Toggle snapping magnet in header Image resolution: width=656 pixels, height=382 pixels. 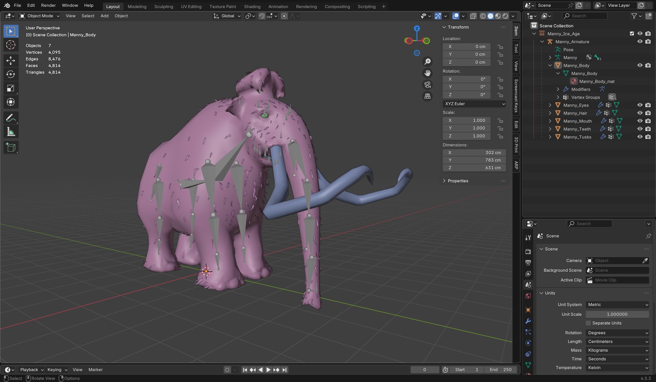[261, 16]
